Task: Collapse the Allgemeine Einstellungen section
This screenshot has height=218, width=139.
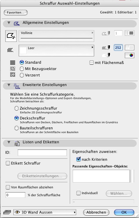Action: pyautogui.click(x=9, y=23)
